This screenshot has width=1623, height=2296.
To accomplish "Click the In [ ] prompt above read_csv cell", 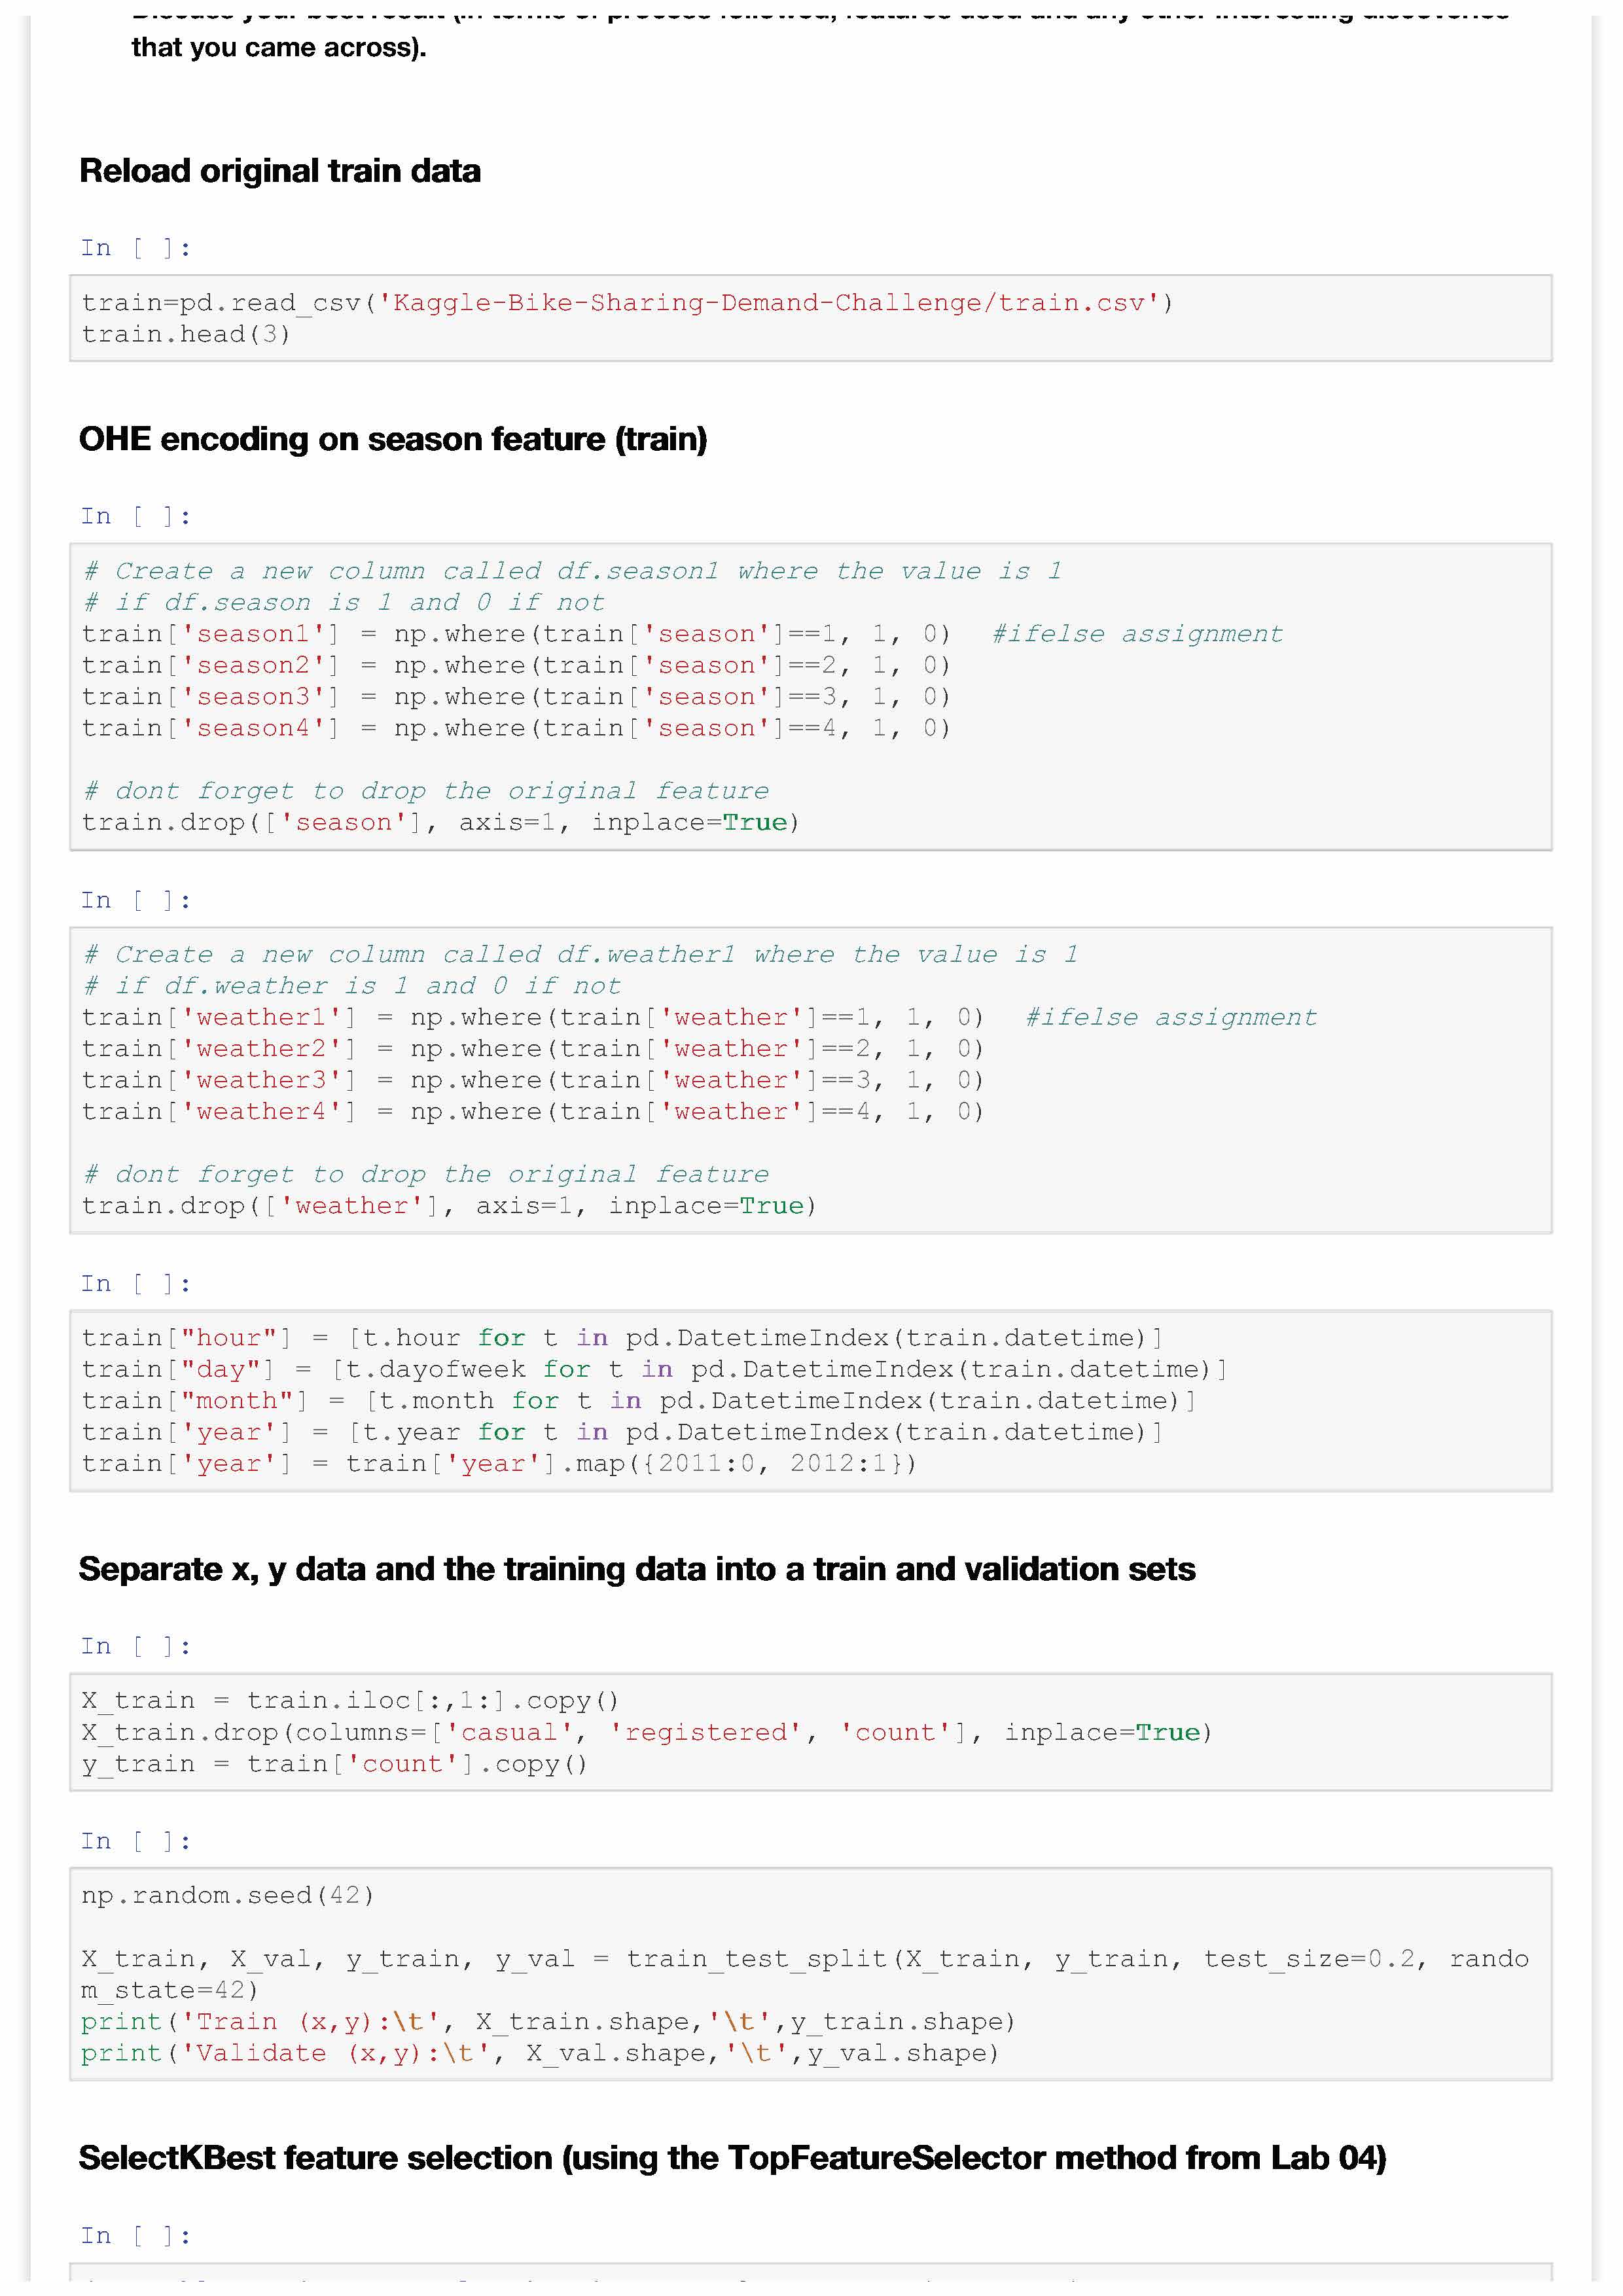I will [135, 248].
